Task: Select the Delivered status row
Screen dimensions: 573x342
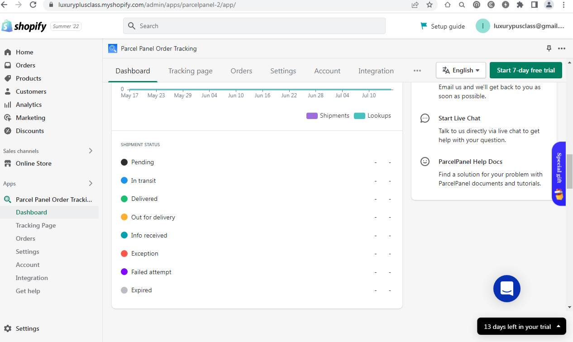Action: point(257,199)
